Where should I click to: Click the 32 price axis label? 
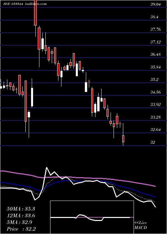point(153,142)
